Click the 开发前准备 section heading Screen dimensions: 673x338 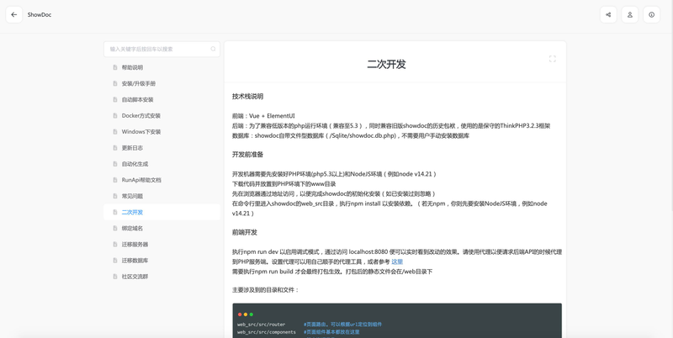tap(247, 155)
